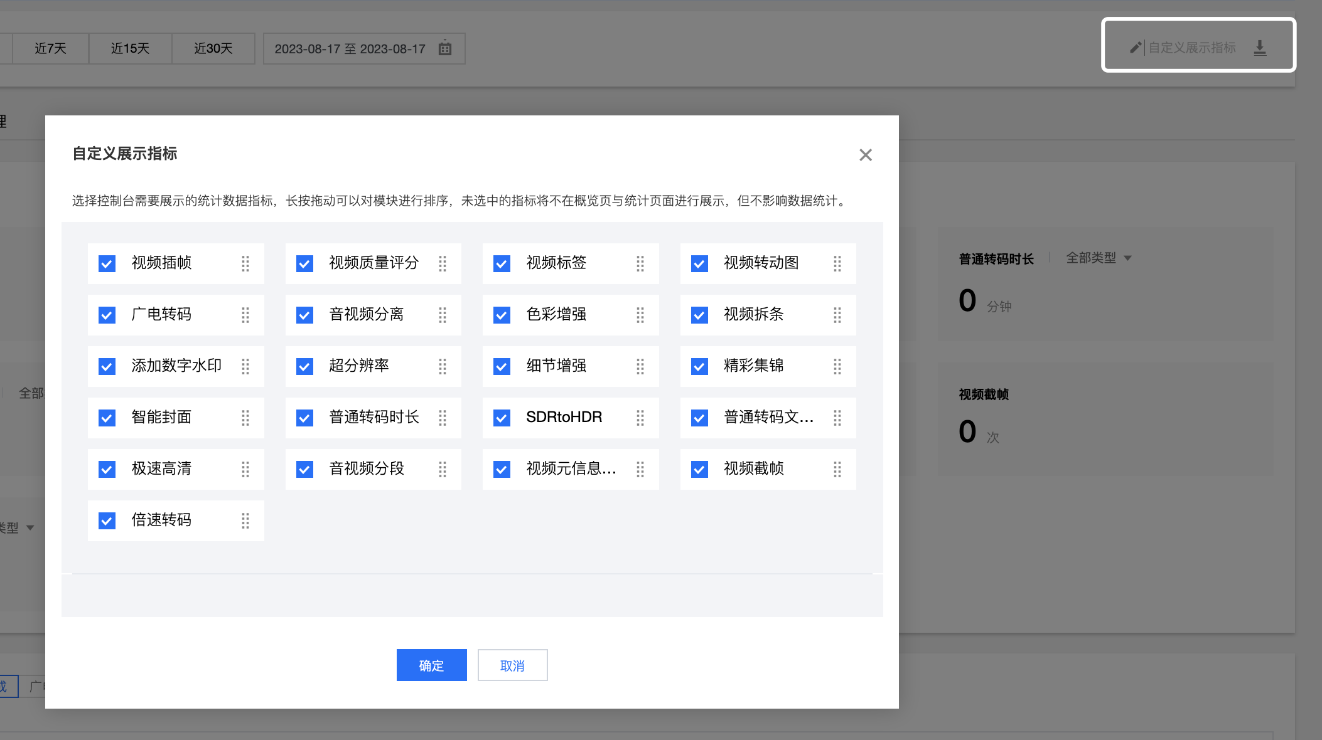The width and height of the screenshot is (1322, 740).
Task: Click drag handle next to SDRtoHDR
Action: click(x=640, y=418)
